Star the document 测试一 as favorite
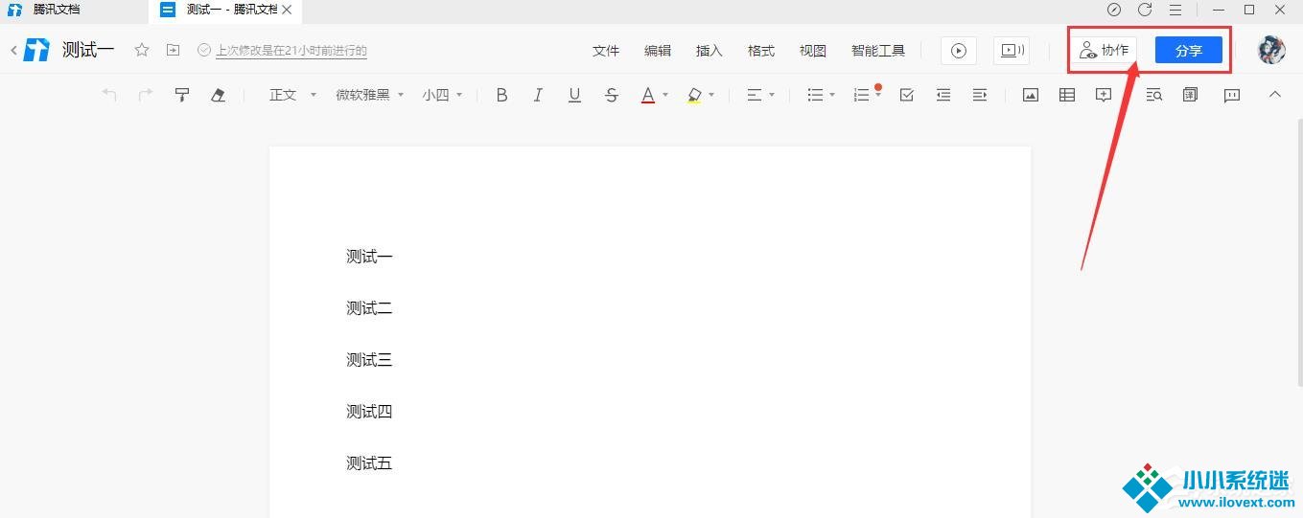Viewport: 1303px width, 518px height. tap(142, 50)
